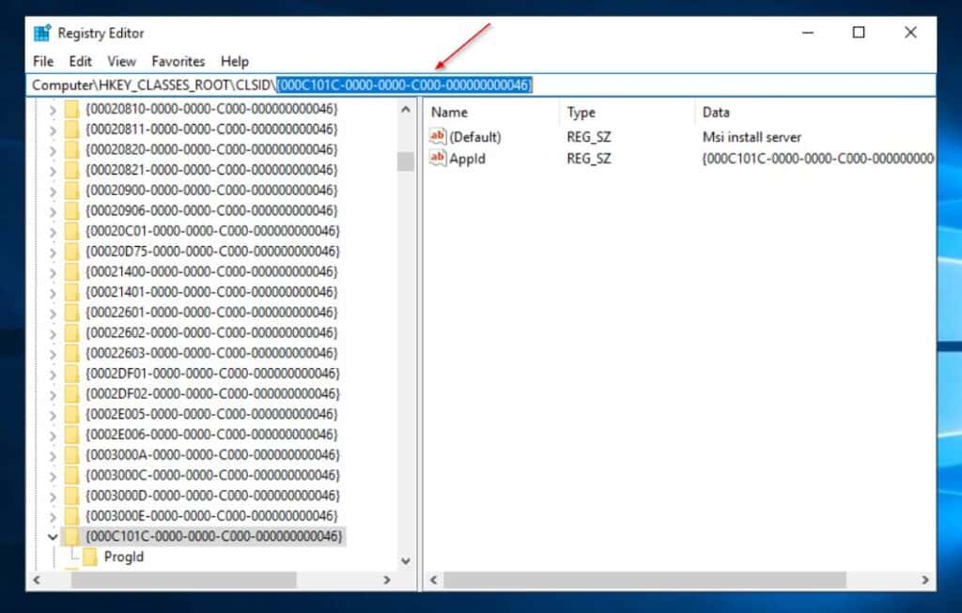Close the Registry Editor window

(x=910, y=33)
